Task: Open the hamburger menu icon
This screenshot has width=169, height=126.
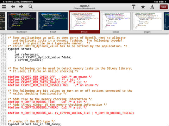Action: (x=4, y=7)
